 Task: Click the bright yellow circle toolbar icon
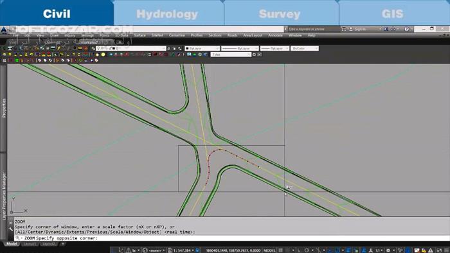(103, 55)
